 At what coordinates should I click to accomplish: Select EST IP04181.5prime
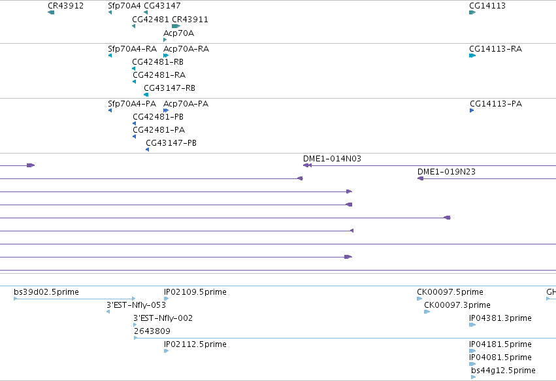coord(500,344)
